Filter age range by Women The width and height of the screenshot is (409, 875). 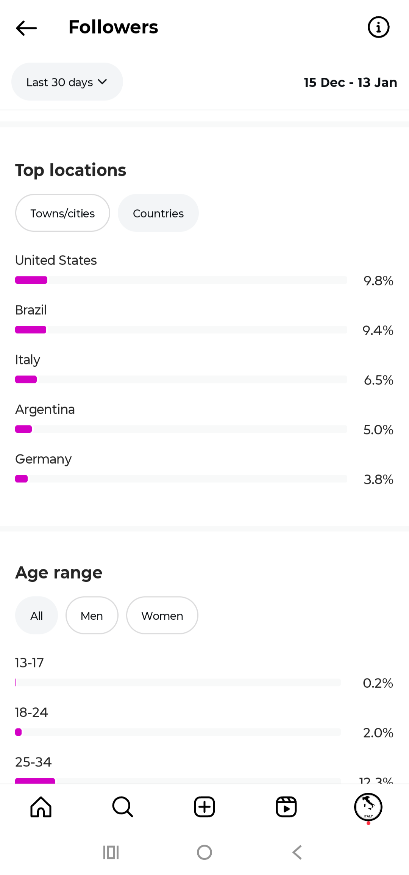162,616
